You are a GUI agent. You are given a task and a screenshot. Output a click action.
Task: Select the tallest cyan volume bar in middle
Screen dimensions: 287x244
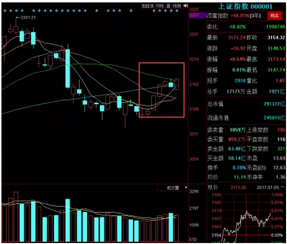[68, 220]
